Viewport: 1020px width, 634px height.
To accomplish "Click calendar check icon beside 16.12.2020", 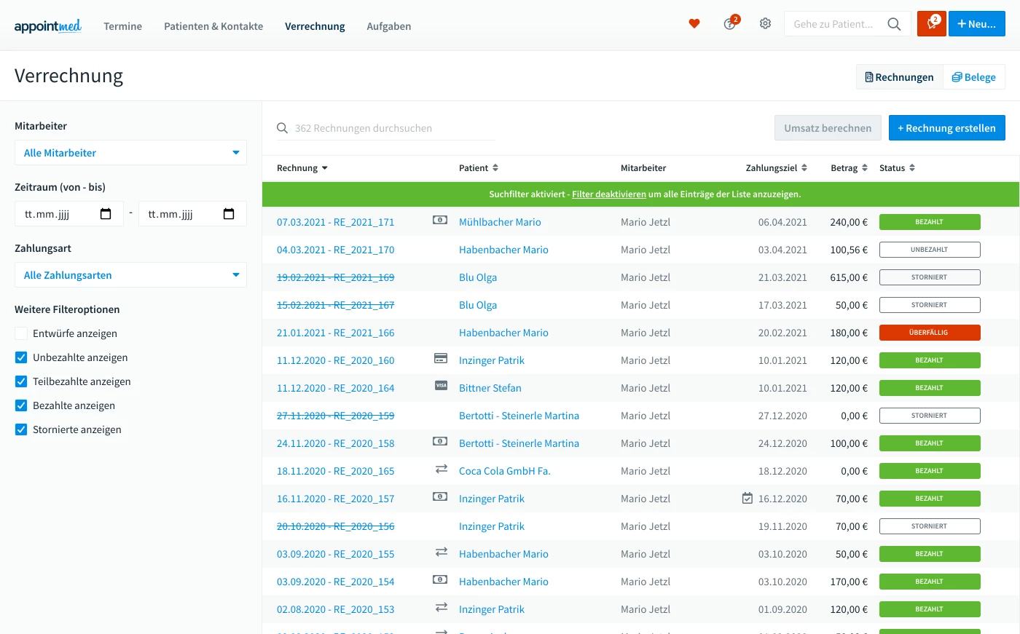I will [x=748, y=499].
